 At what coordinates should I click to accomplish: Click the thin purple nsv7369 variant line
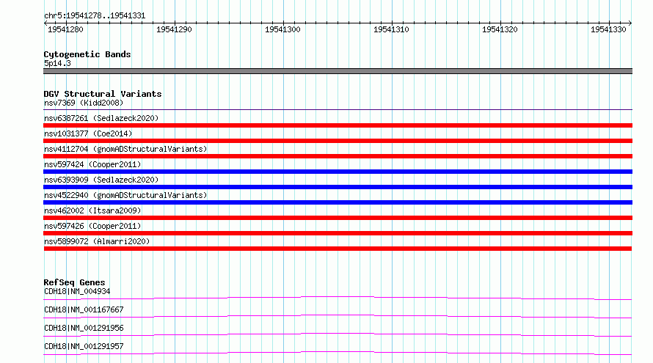(338, 109)
